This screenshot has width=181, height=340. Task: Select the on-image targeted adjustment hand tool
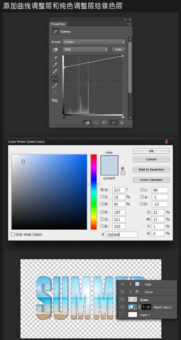coord(55,50)
